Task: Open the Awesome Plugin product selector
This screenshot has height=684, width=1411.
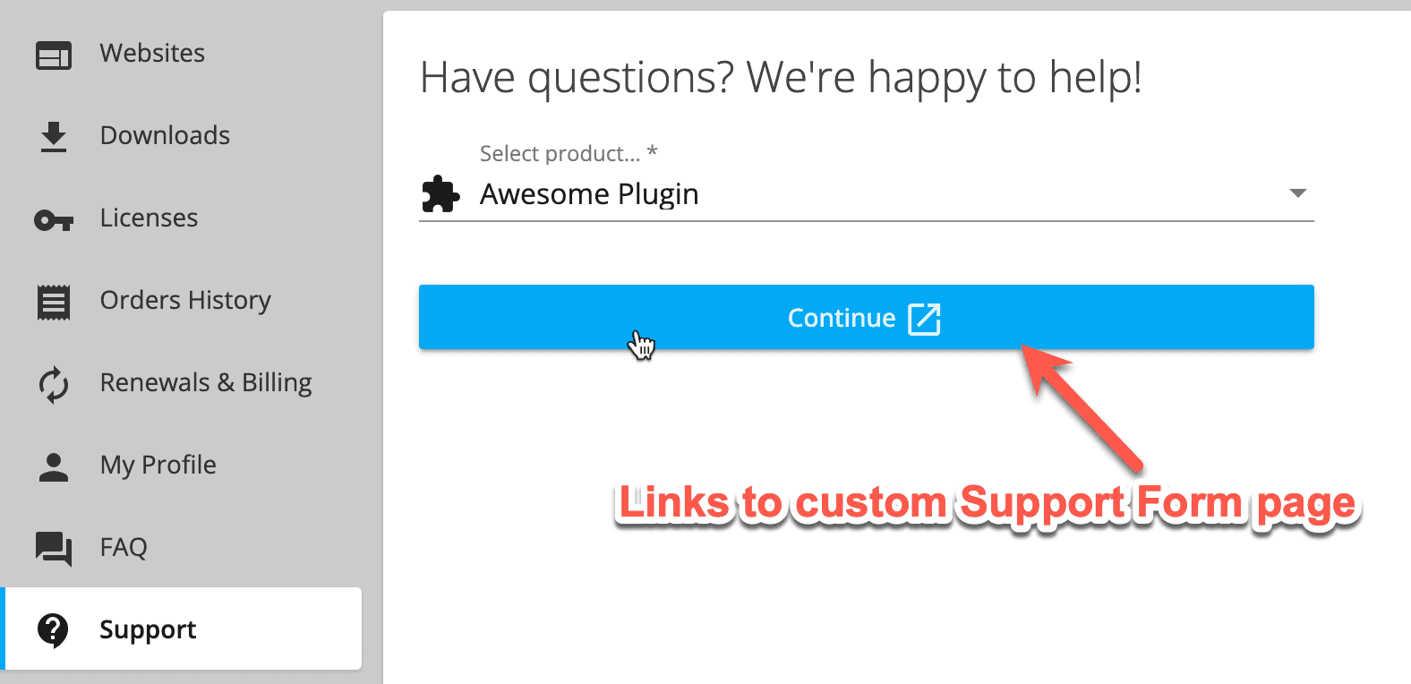Action: click(x=867, y=194)
